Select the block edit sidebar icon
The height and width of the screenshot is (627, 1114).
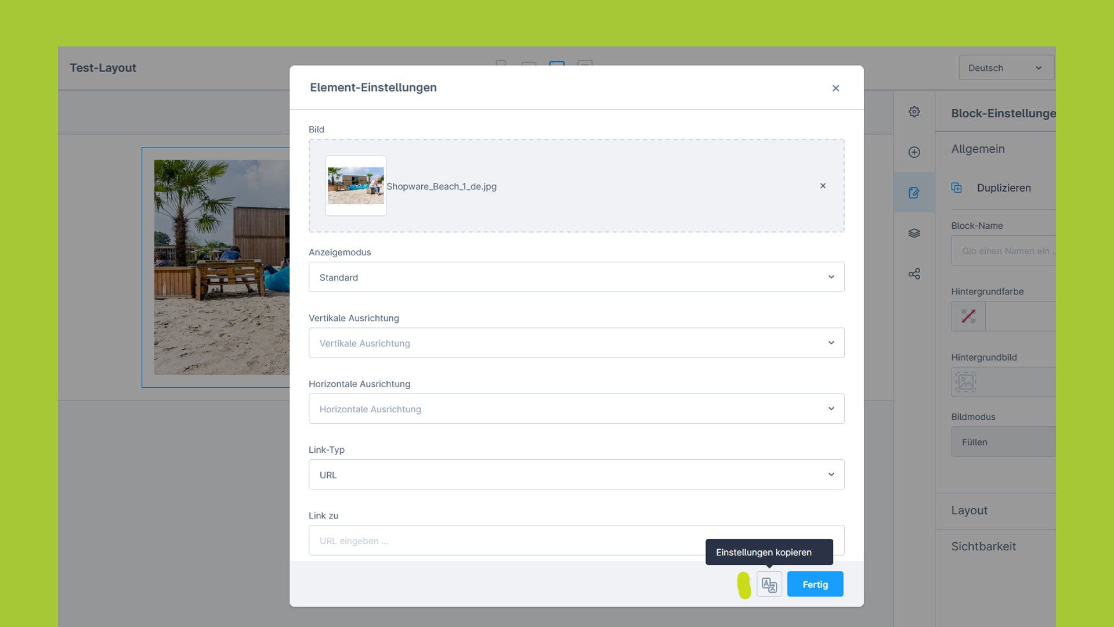click(914, 193)
